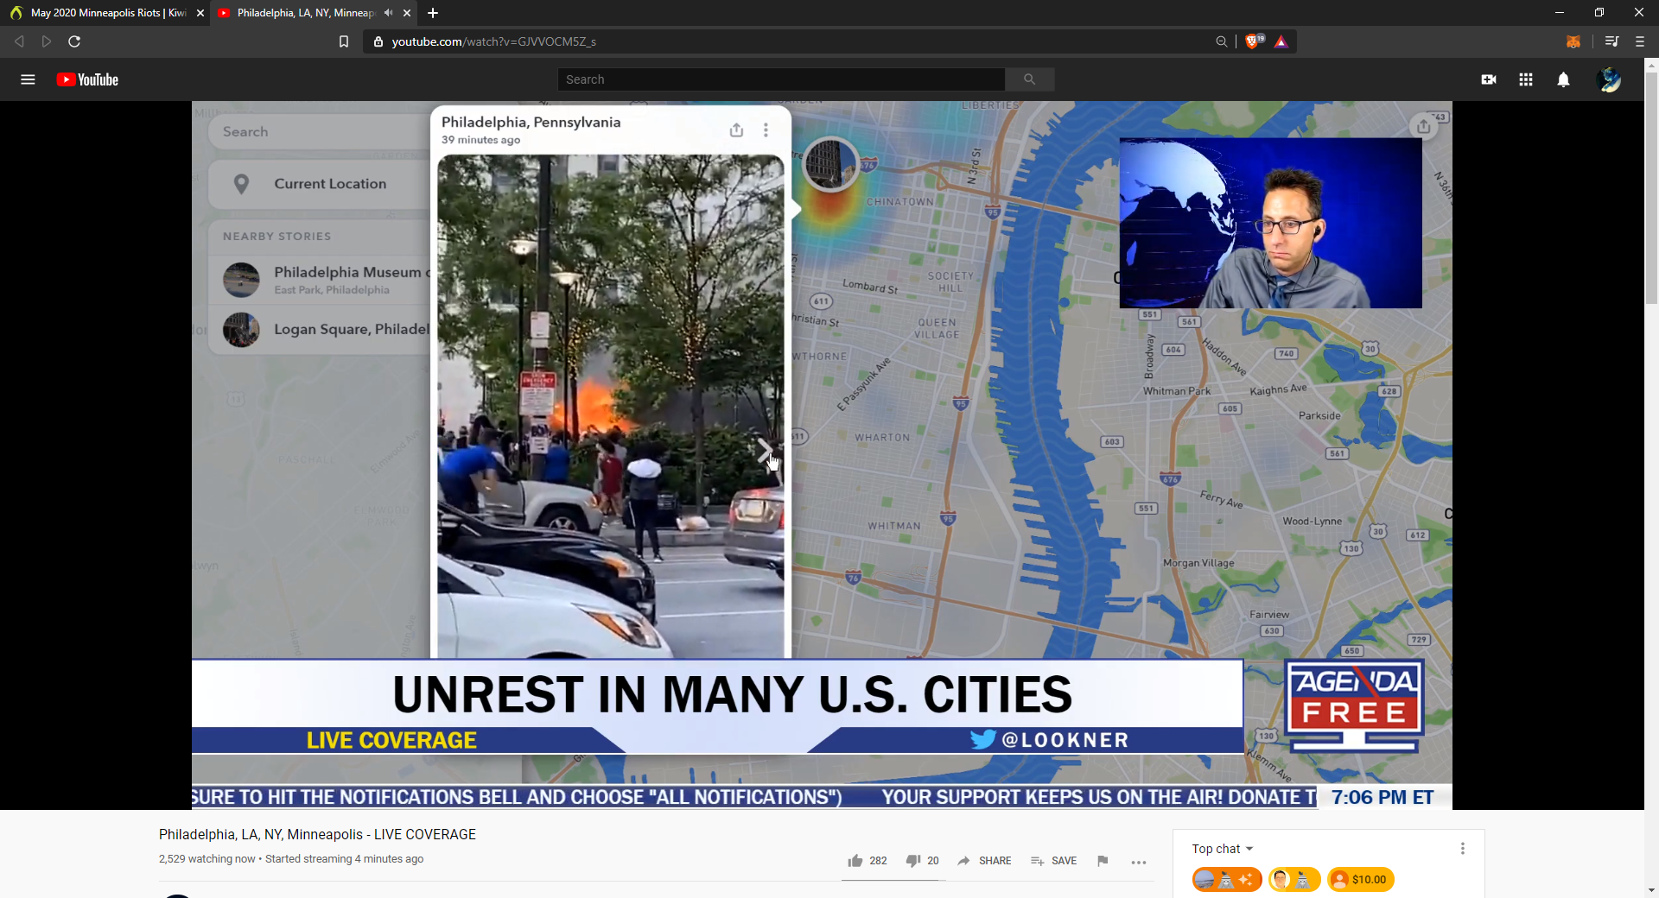Open the browser main menu

tap(1640, 41)
